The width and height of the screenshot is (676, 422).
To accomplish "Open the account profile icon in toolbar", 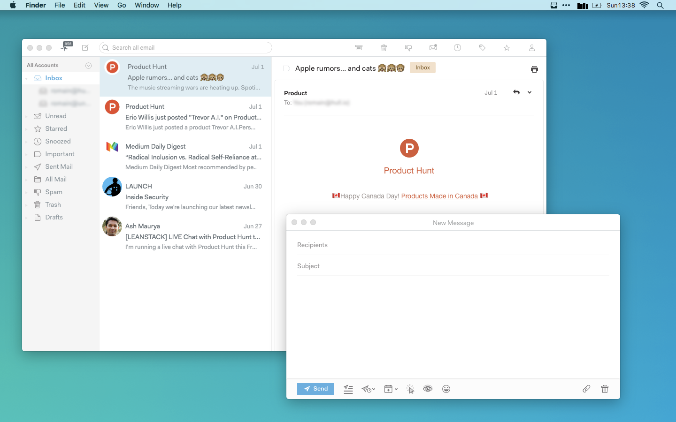I will tap(531, 47).
